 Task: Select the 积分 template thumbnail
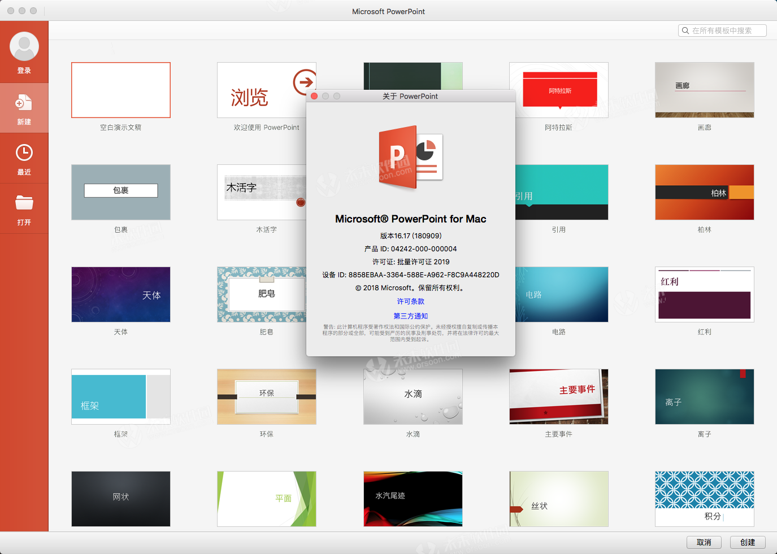[704, 499]
